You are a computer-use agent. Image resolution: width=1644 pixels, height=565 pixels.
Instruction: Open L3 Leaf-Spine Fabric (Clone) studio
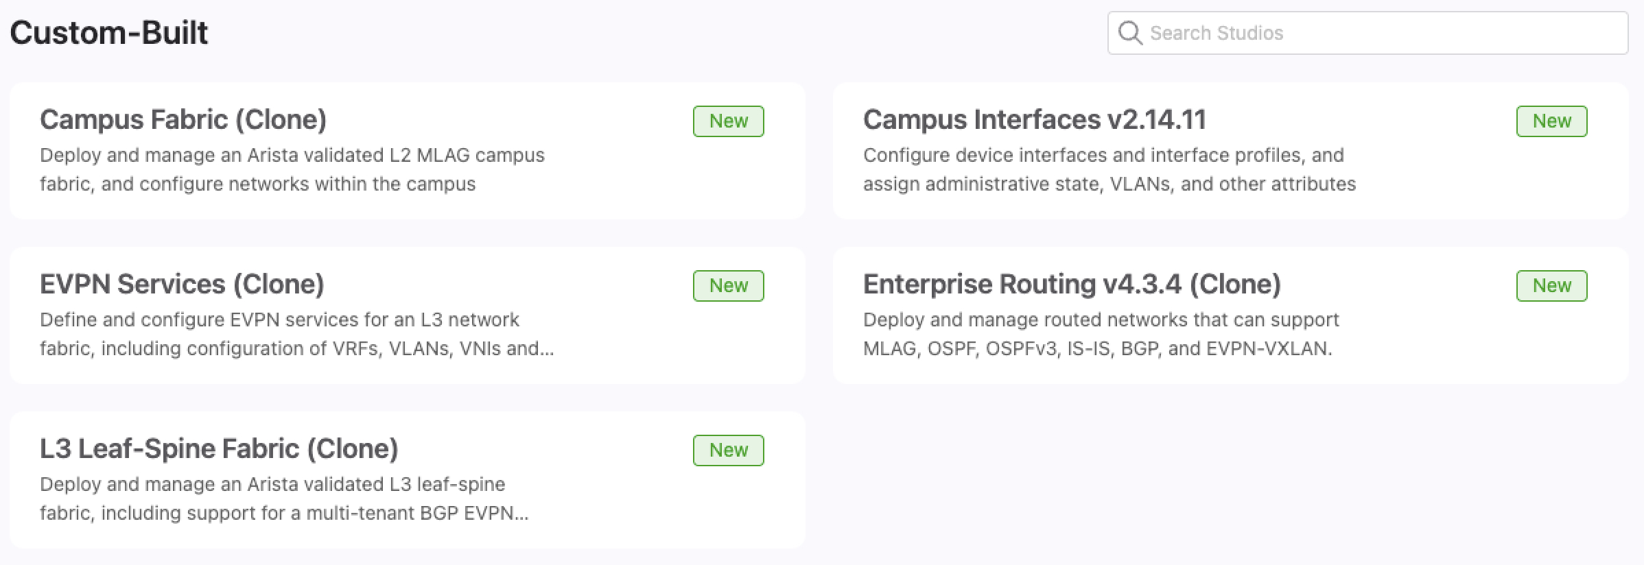click(219, 449)
